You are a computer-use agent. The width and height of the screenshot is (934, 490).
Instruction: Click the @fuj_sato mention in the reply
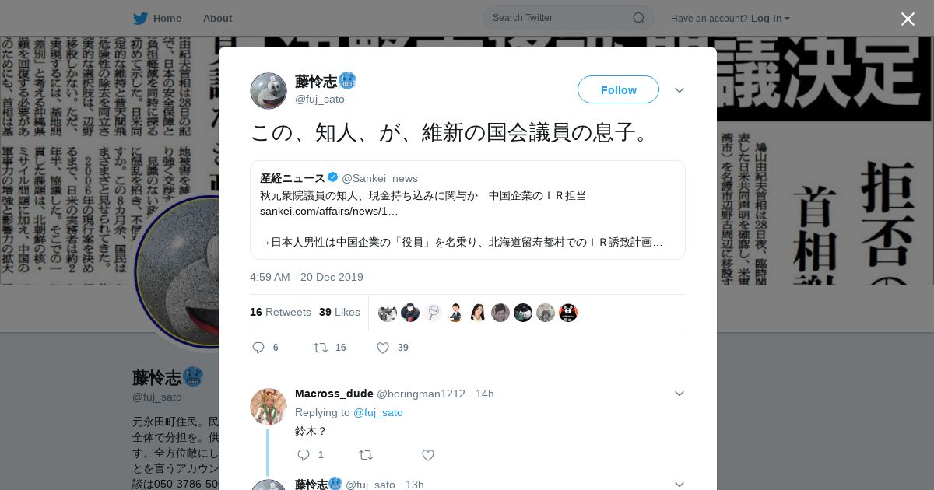click(x=378, y=412)
